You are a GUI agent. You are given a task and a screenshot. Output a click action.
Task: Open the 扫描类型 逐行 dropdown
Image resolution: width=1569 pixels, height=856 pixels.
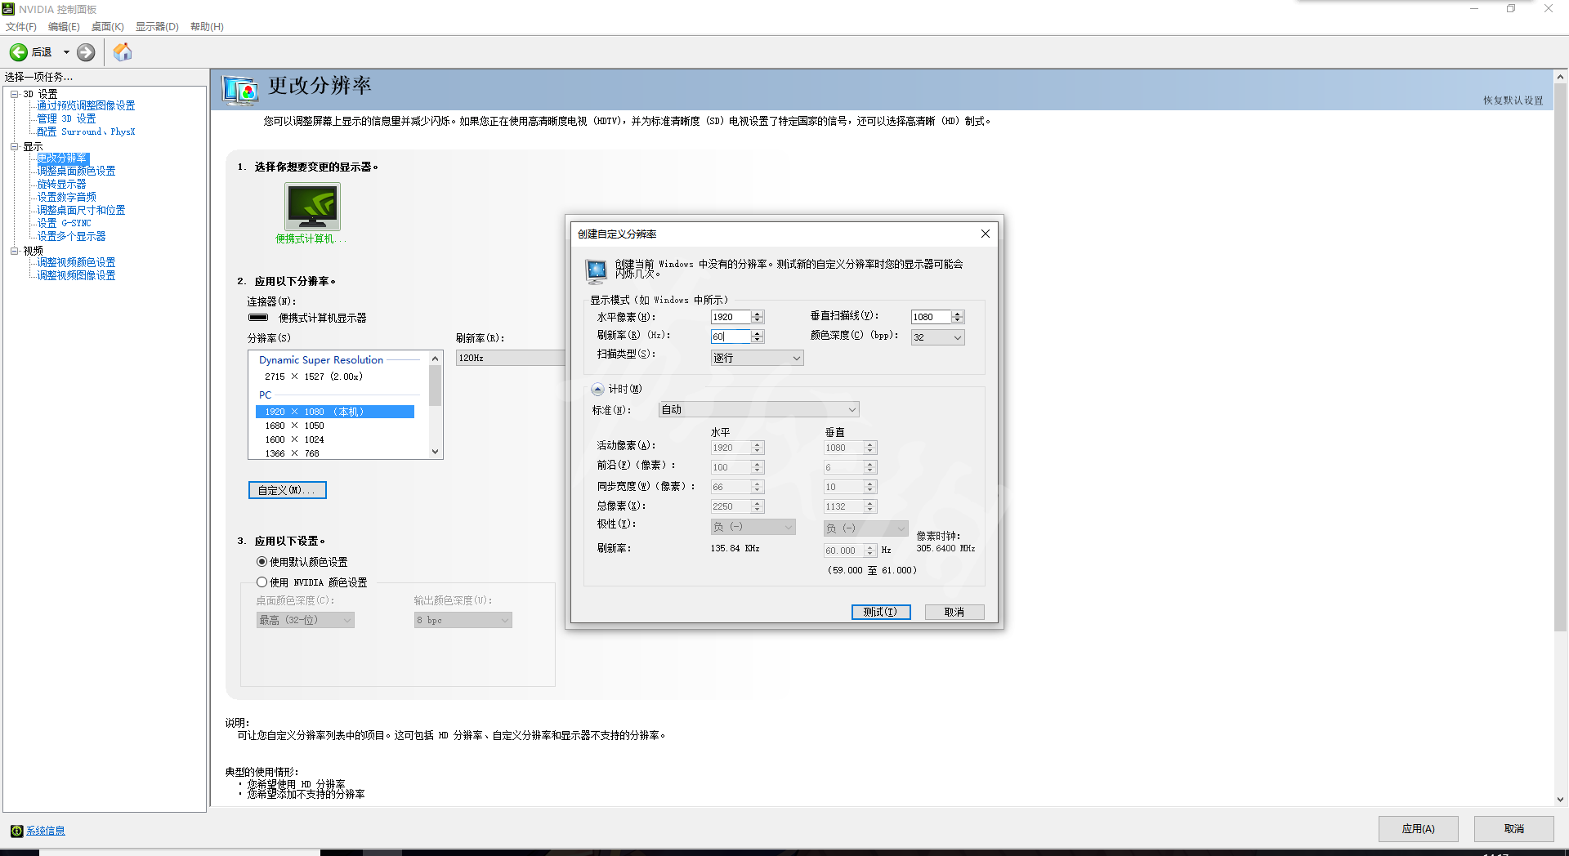tap(757, 358)
